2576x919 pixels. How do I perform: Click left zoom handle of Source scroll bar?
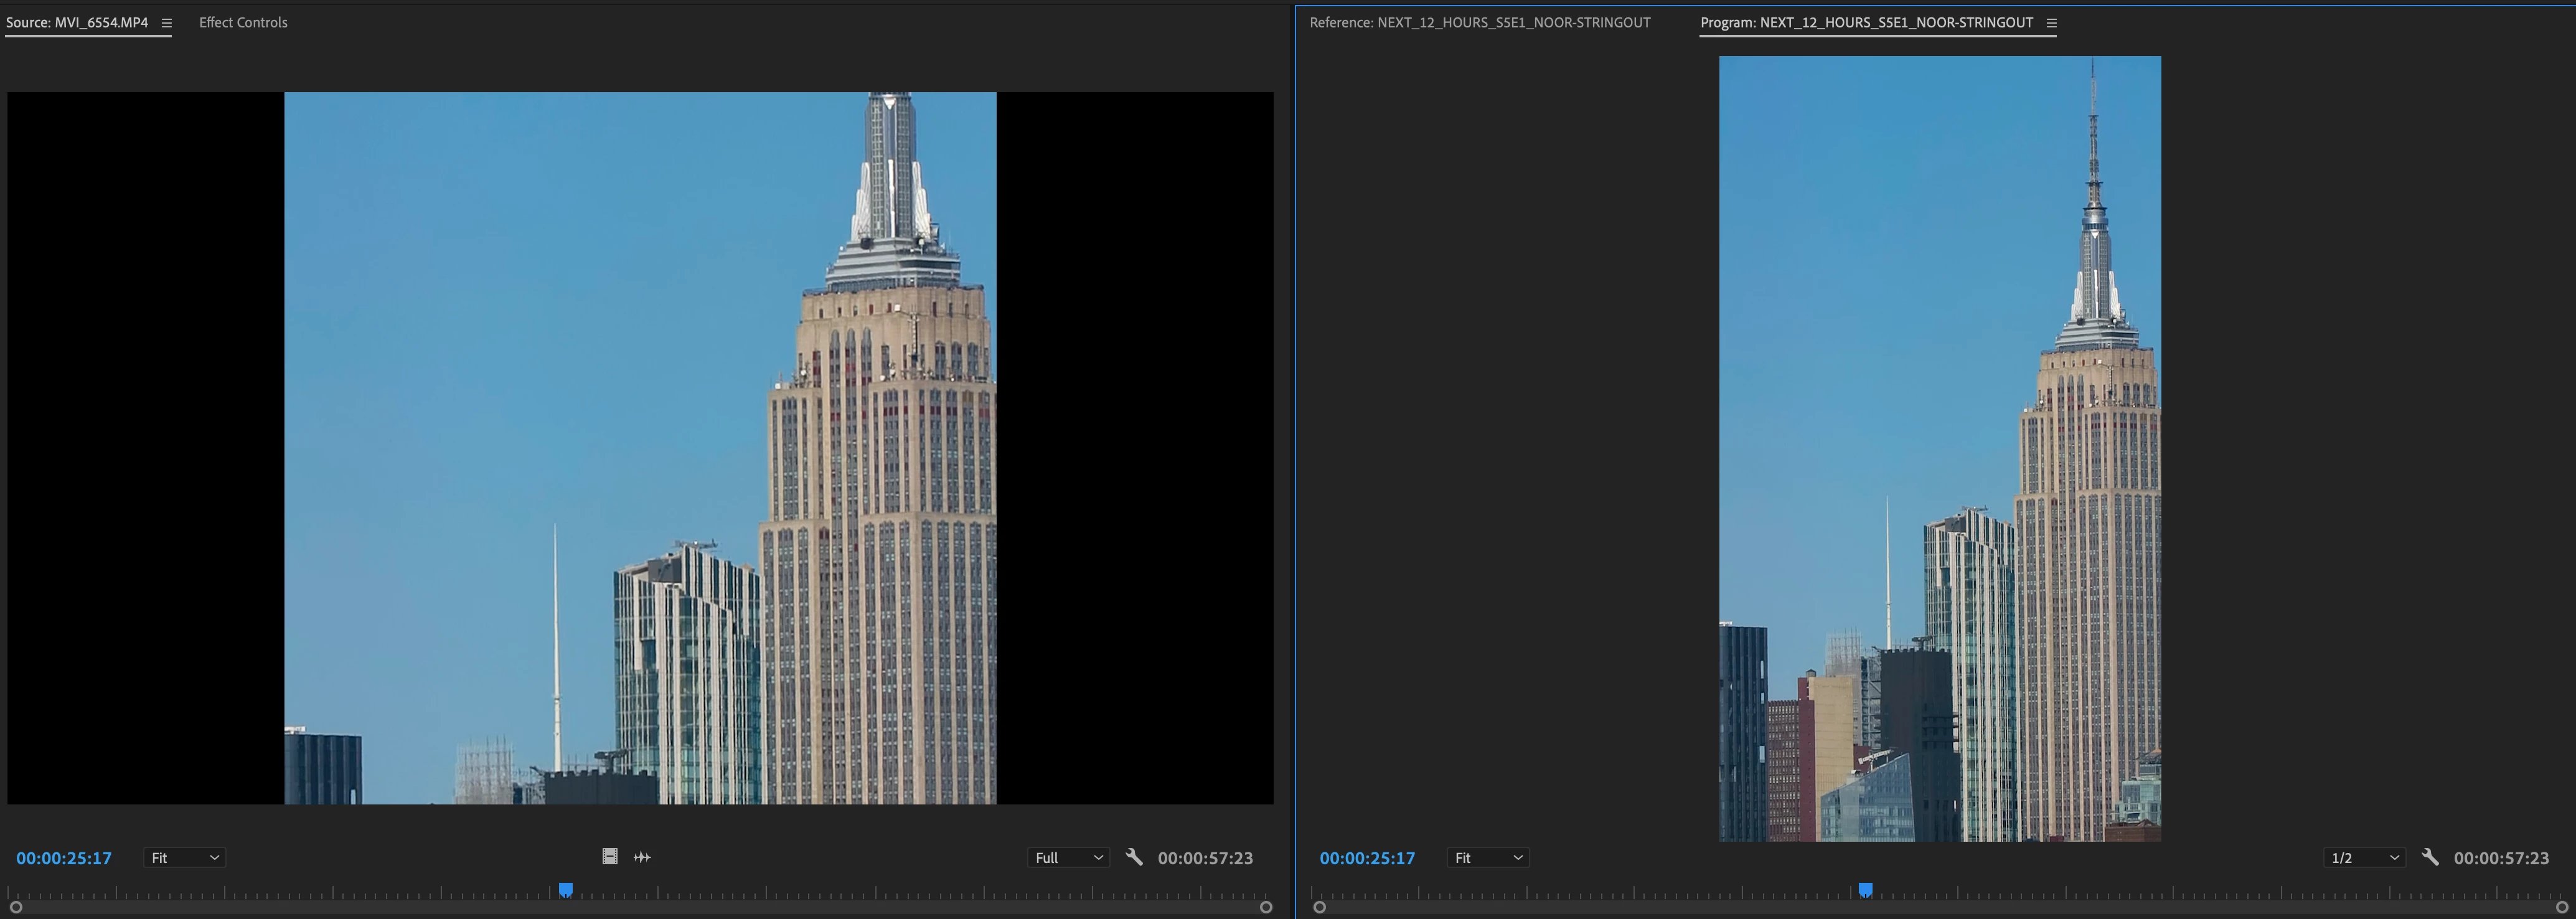click(x=16, y=907)
